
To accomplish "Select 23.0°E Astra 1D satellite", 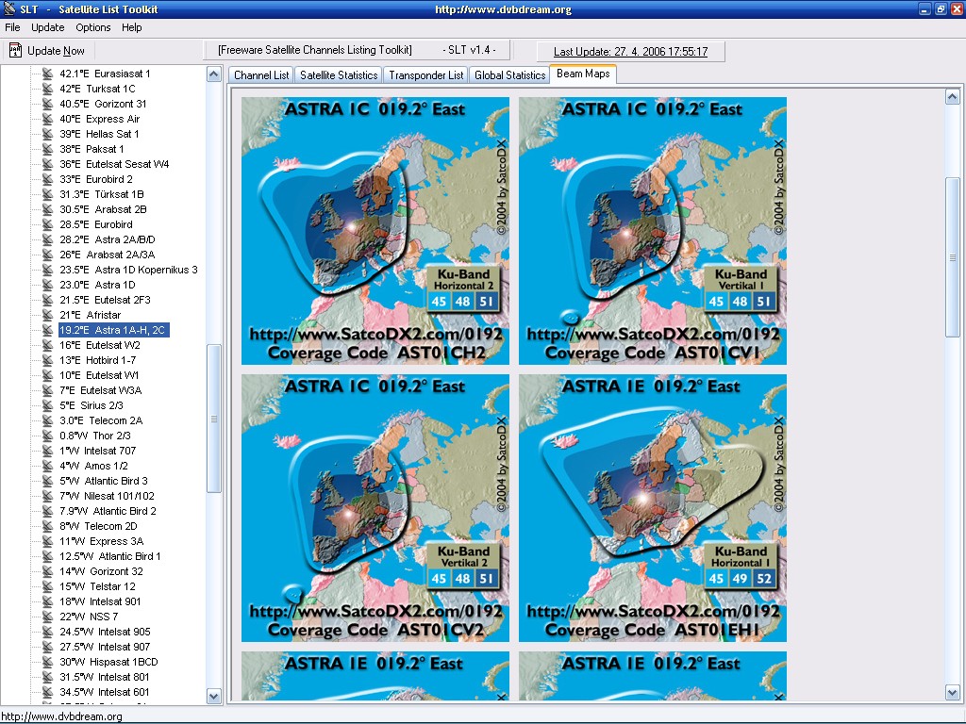I will point(97,285).
